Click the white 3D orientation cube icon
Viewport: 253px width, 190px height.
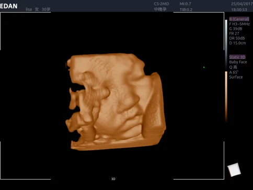click(x=234, y=170)
